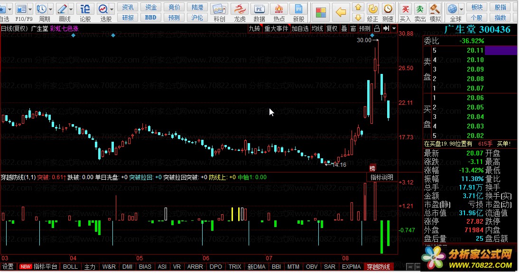Click the 卖出 sell icon
Screen dimensions: 520x273
pos(420,9)
